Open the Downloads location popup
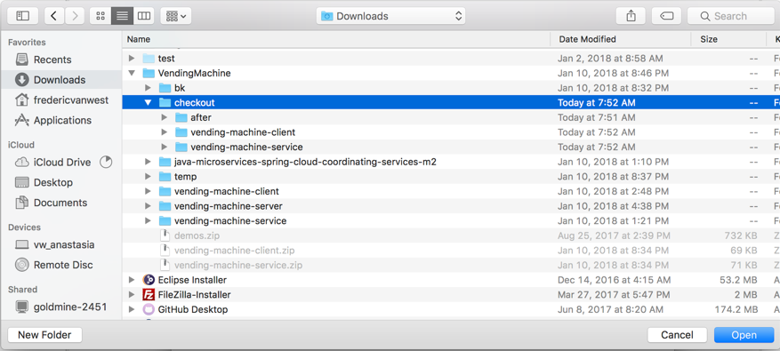This screenshot has height=351, width=780. 390,16
